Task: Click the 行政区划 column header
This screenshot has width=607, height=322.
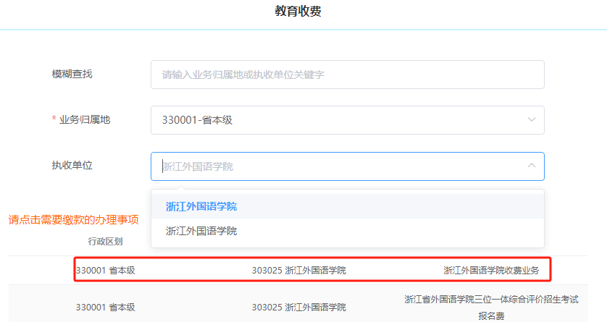Action: point(106,241)
